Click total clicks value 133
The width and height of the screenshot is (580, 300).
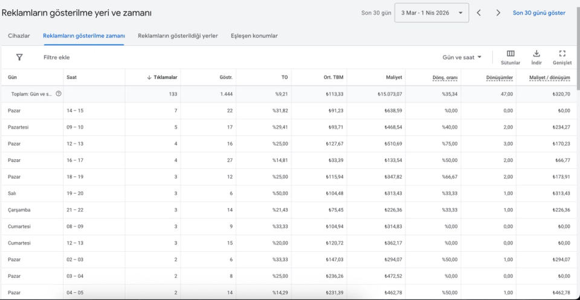173,94
